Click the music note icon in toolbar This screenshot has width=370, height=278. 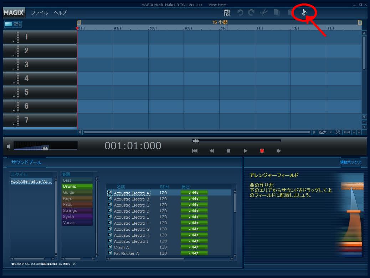coord(304,13)
